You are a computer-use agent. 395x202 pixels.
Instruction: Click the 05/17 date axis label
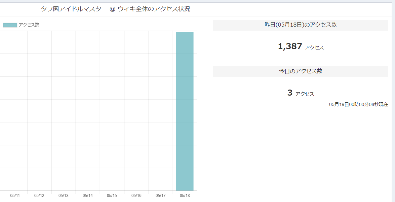point(161,196)
